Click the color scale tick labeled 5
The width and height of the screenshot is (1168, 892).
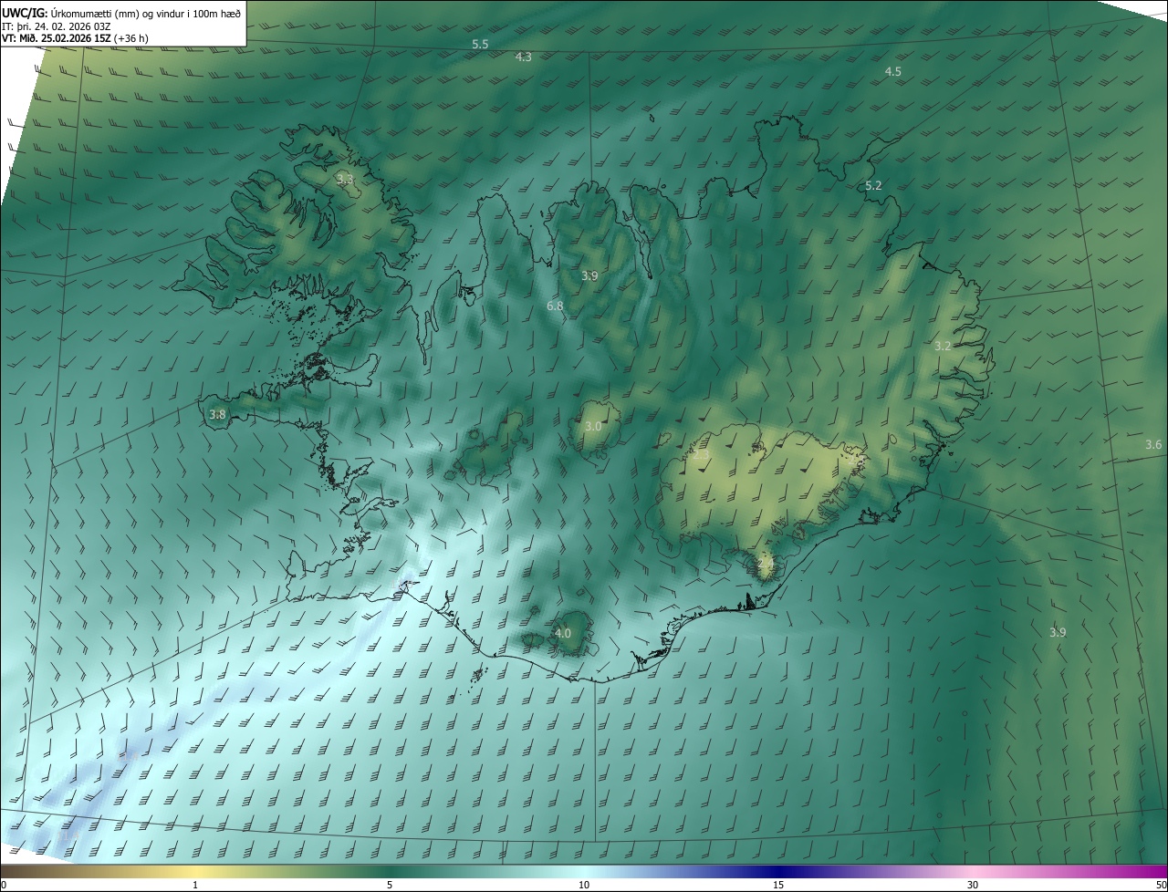click(390, 885)
